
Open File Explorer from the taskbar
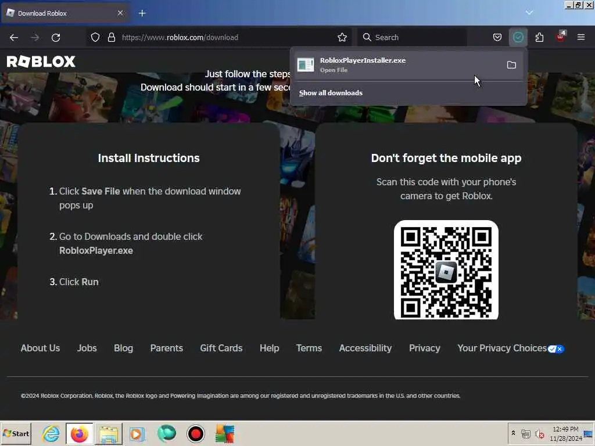[x=109, y=433]
